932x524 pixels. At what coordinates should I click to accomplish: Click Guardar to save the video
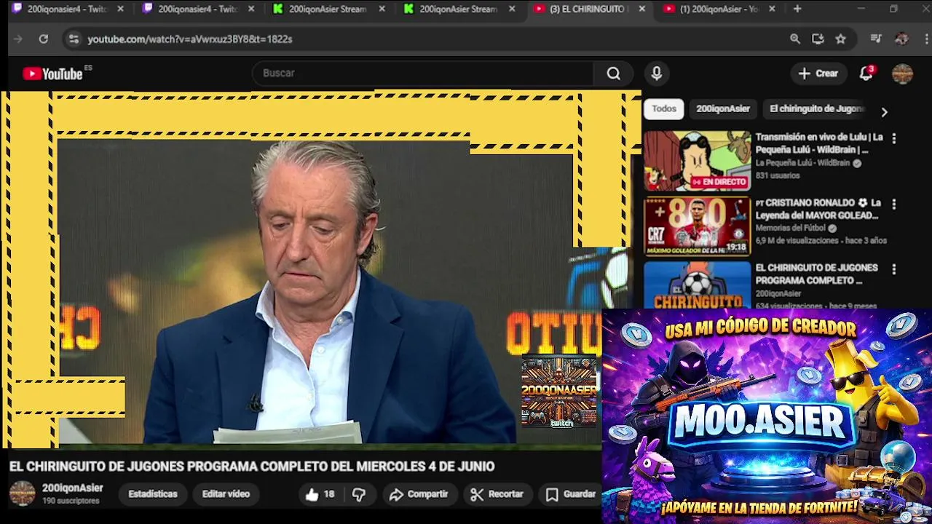pos(572,494)
